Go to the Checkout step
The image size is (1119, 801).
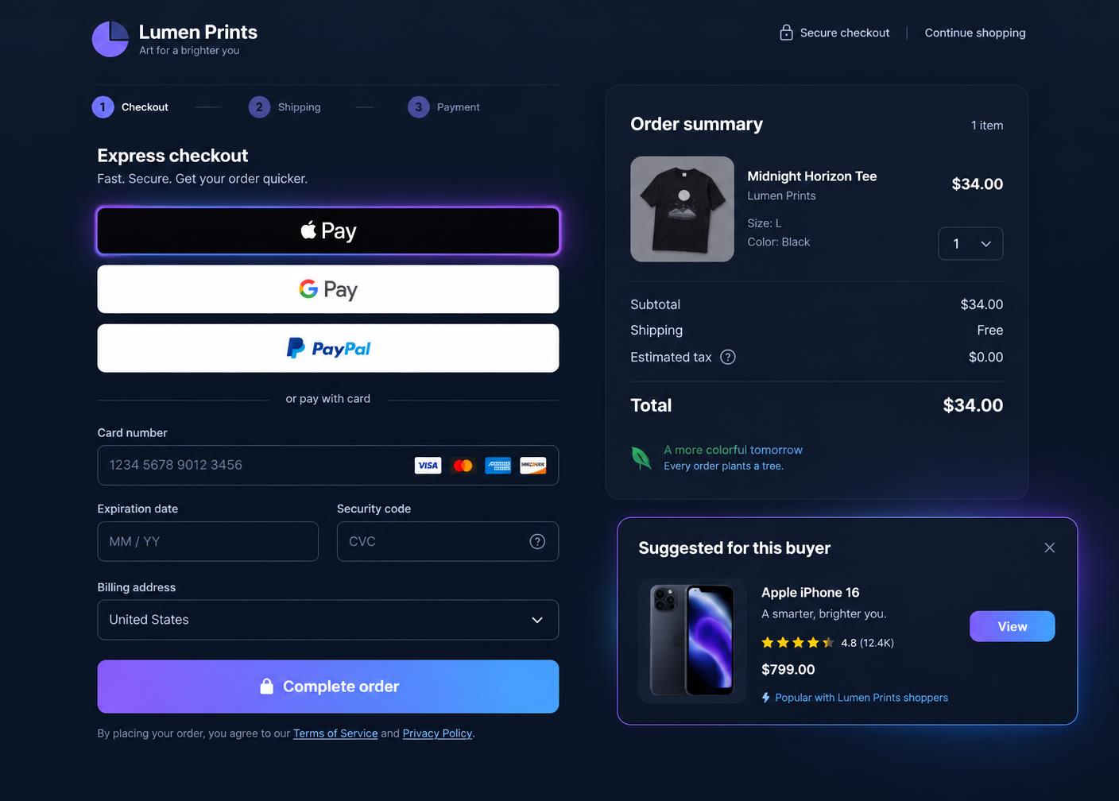130,106
